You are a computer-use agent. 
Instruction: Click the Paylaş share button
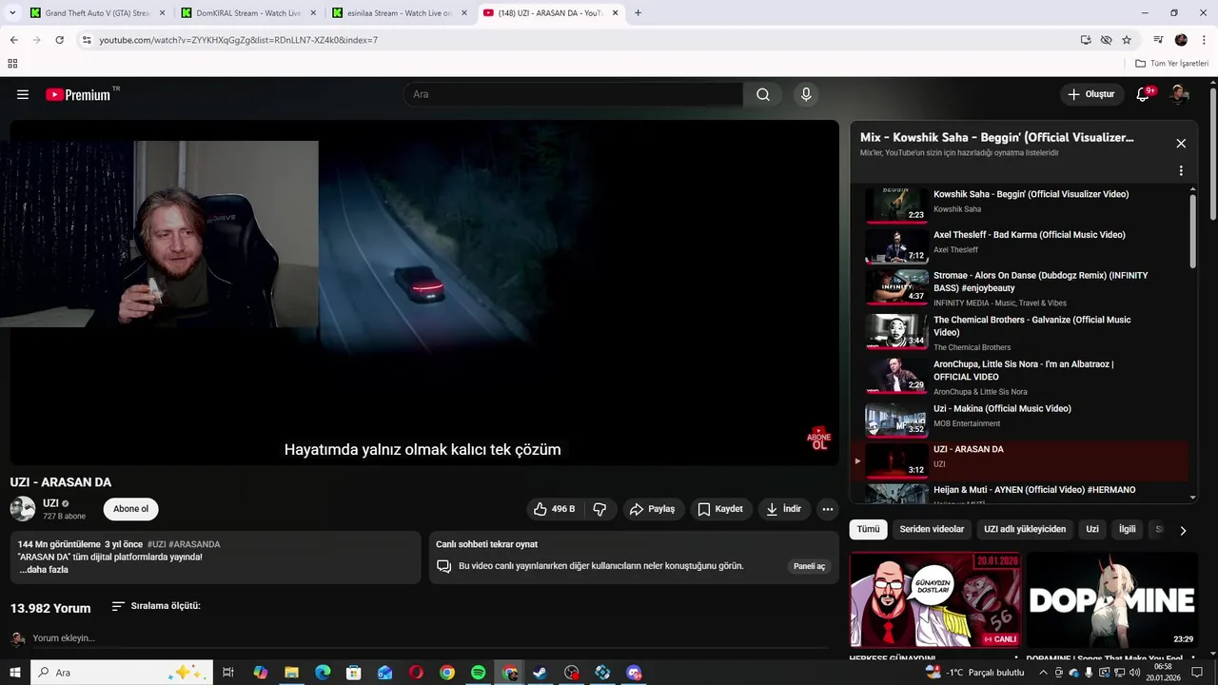[652, 509]
